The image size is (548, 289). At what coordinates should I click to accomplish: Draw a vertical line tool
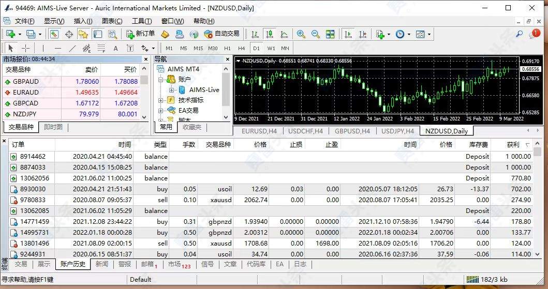[x=43, y=48]
